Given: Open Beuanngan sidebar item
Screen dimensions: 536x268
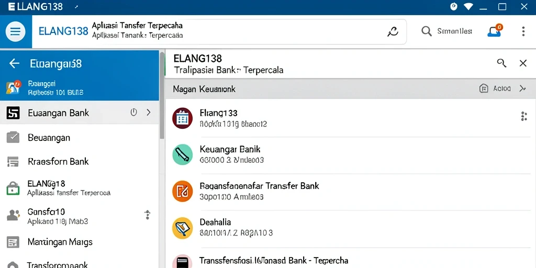Looking at the screenshot, I should click(x=80, y=138).
